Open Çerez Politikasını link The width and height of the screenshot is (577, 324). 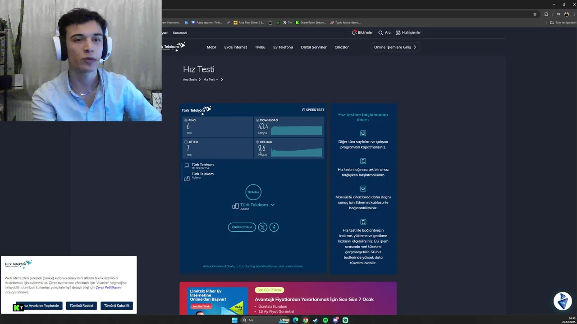pos(109,288)
